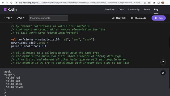The height and width of the screenshot is (96, 170).
Task: Click comment 'for example the above two lists'
Action: (x=66, y=56)
